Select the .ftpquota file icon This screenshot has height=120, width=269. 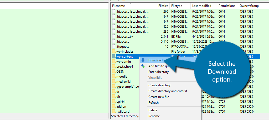[114, 47]
